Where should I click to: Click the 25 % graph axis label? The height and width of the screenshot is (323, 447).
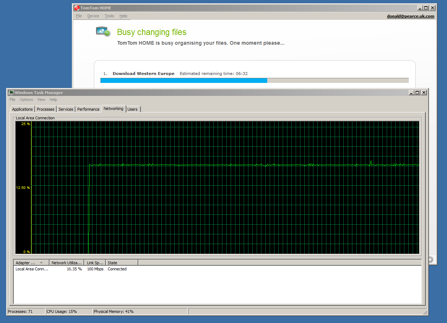tap(26, 124)
